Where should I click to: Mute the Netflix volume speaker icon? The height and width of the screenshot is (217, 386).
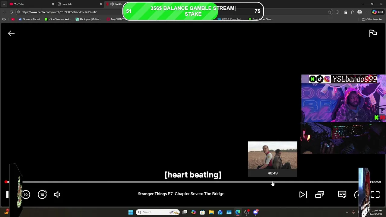(x=57, y=194)
